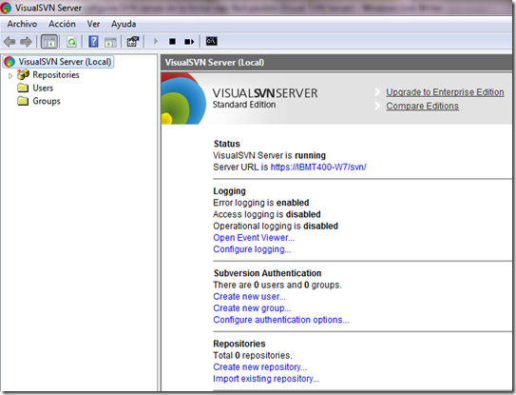Click the Restart service icon
The height and width of the screenshot is (395, 516).
coord(189,42)
